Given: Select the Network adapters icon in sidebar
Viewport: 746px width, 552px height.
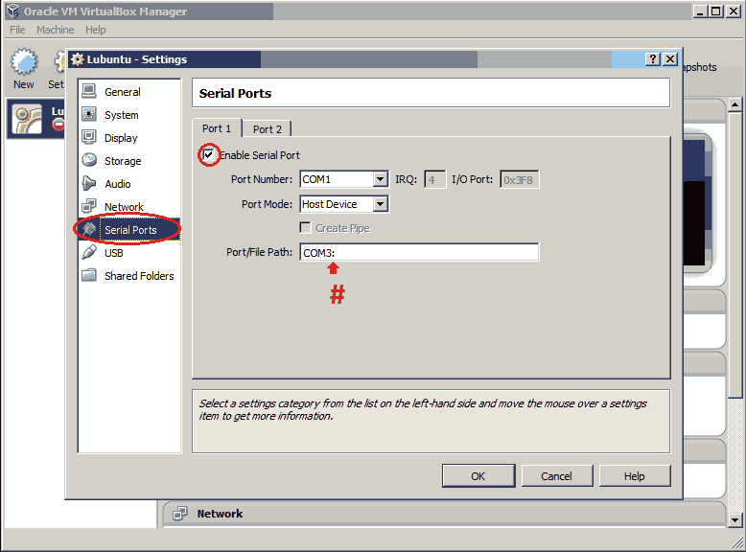Looking at the screenshot, I should tap(89, 206).
